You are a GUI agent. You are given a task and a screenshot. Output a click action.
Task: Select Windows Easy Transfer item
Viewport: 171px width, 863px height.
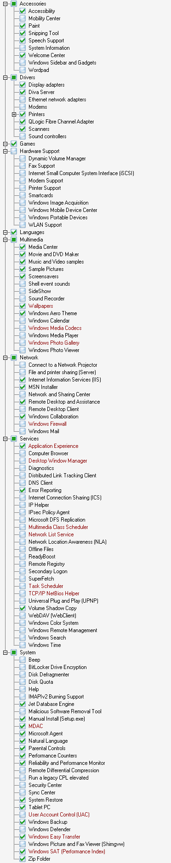click(54, 837)
